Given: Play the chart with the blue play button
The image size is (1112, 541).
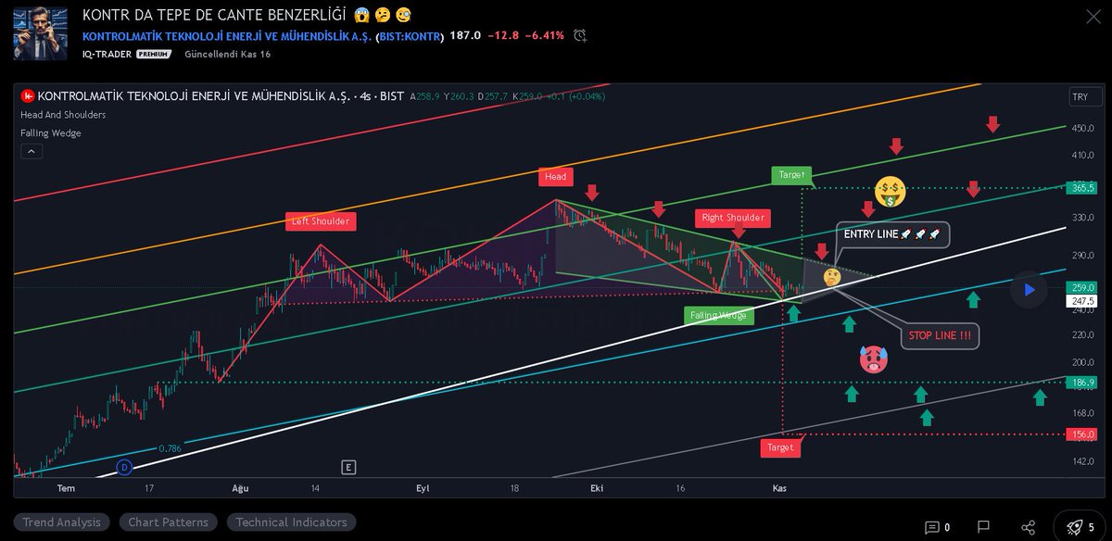Looking at the screenshot, I should pyautogui.click(x=1029, y=290).
